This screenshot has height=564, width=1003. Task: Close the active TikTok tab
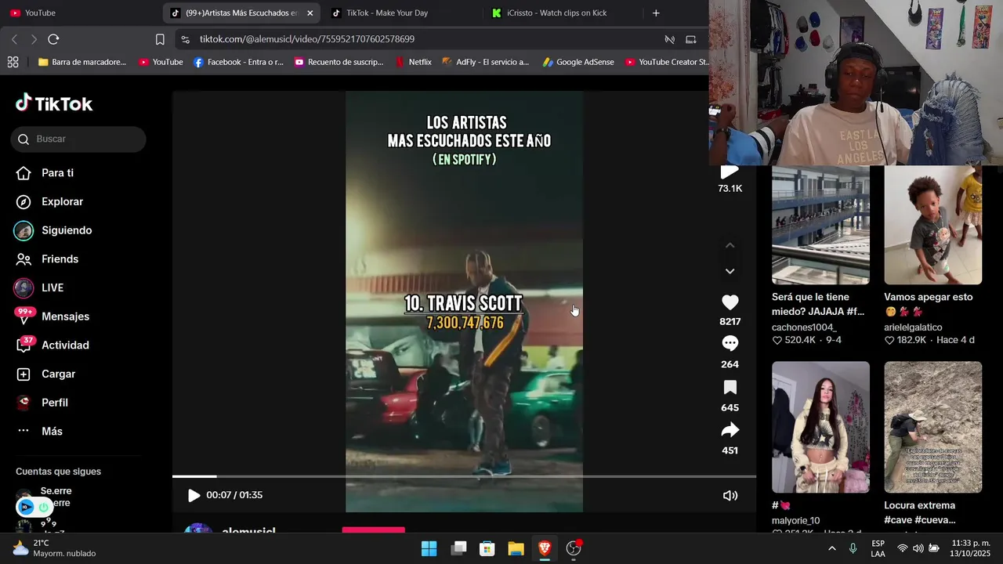click(310, 13)
